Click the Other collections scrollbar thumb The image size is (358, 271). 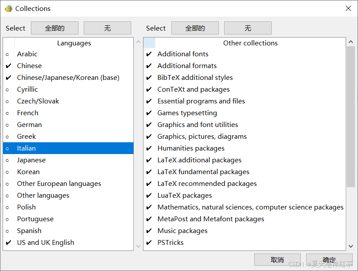351,117
